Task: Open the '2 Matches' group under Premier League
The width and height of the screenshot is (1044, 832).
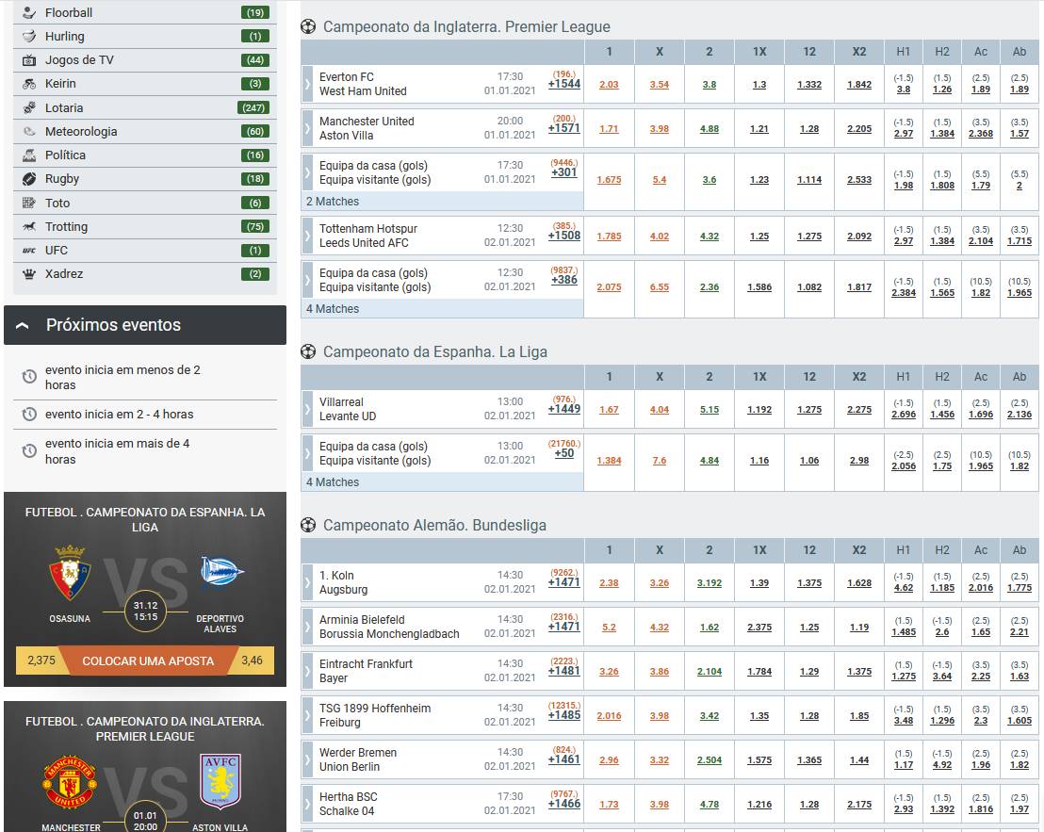Action: tap(443, 201)
